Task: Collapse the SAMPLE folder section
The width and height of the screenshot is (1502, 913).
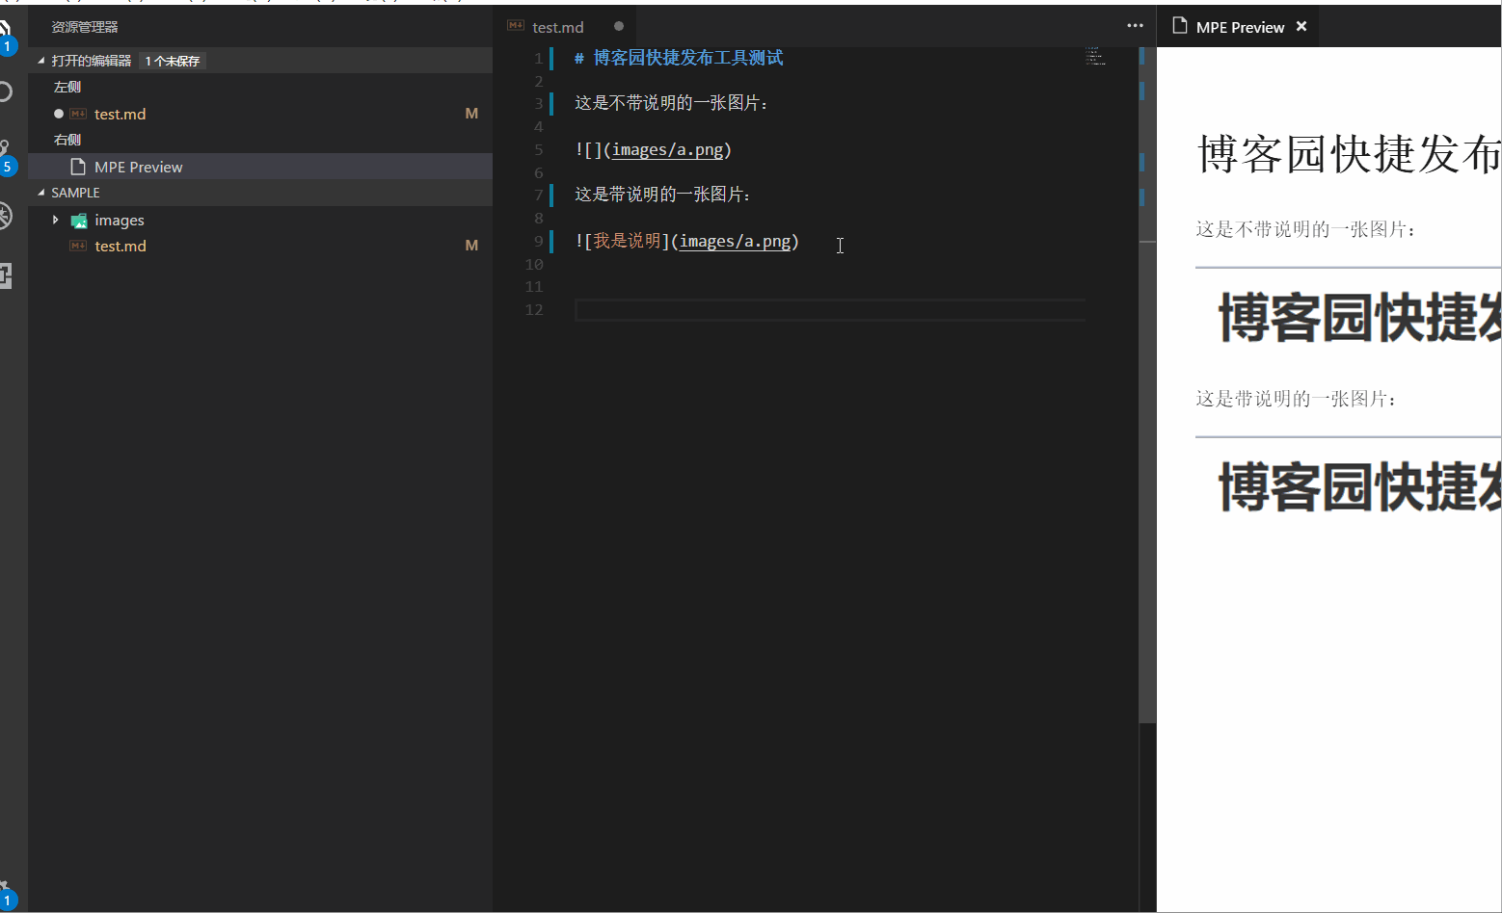Action: click(41, 193)
